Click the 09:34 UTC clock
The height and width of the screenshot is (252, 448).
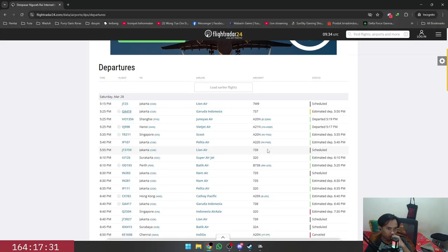tap(330, 34)
